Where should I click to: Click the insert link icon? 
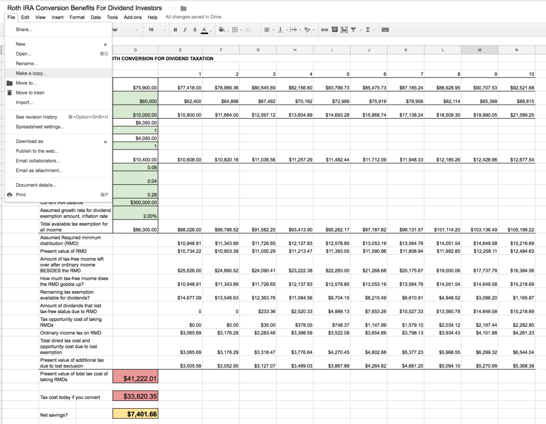(324, 30)
